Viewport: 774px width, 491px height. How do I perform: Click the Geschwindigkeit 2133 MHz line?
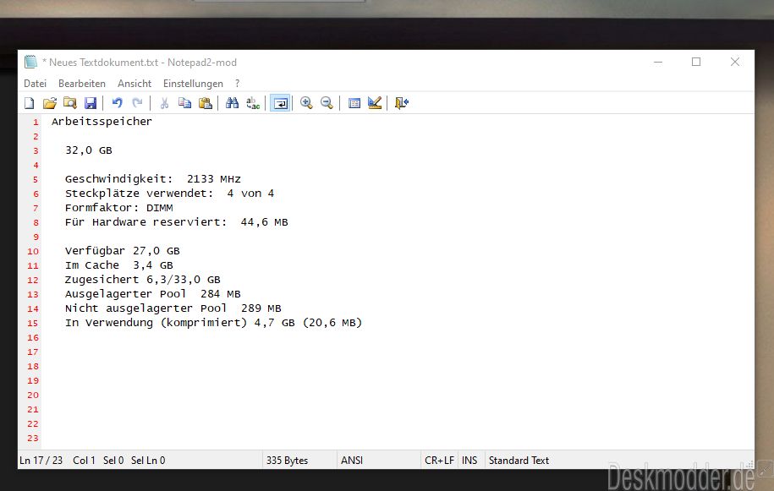(152, 179)
